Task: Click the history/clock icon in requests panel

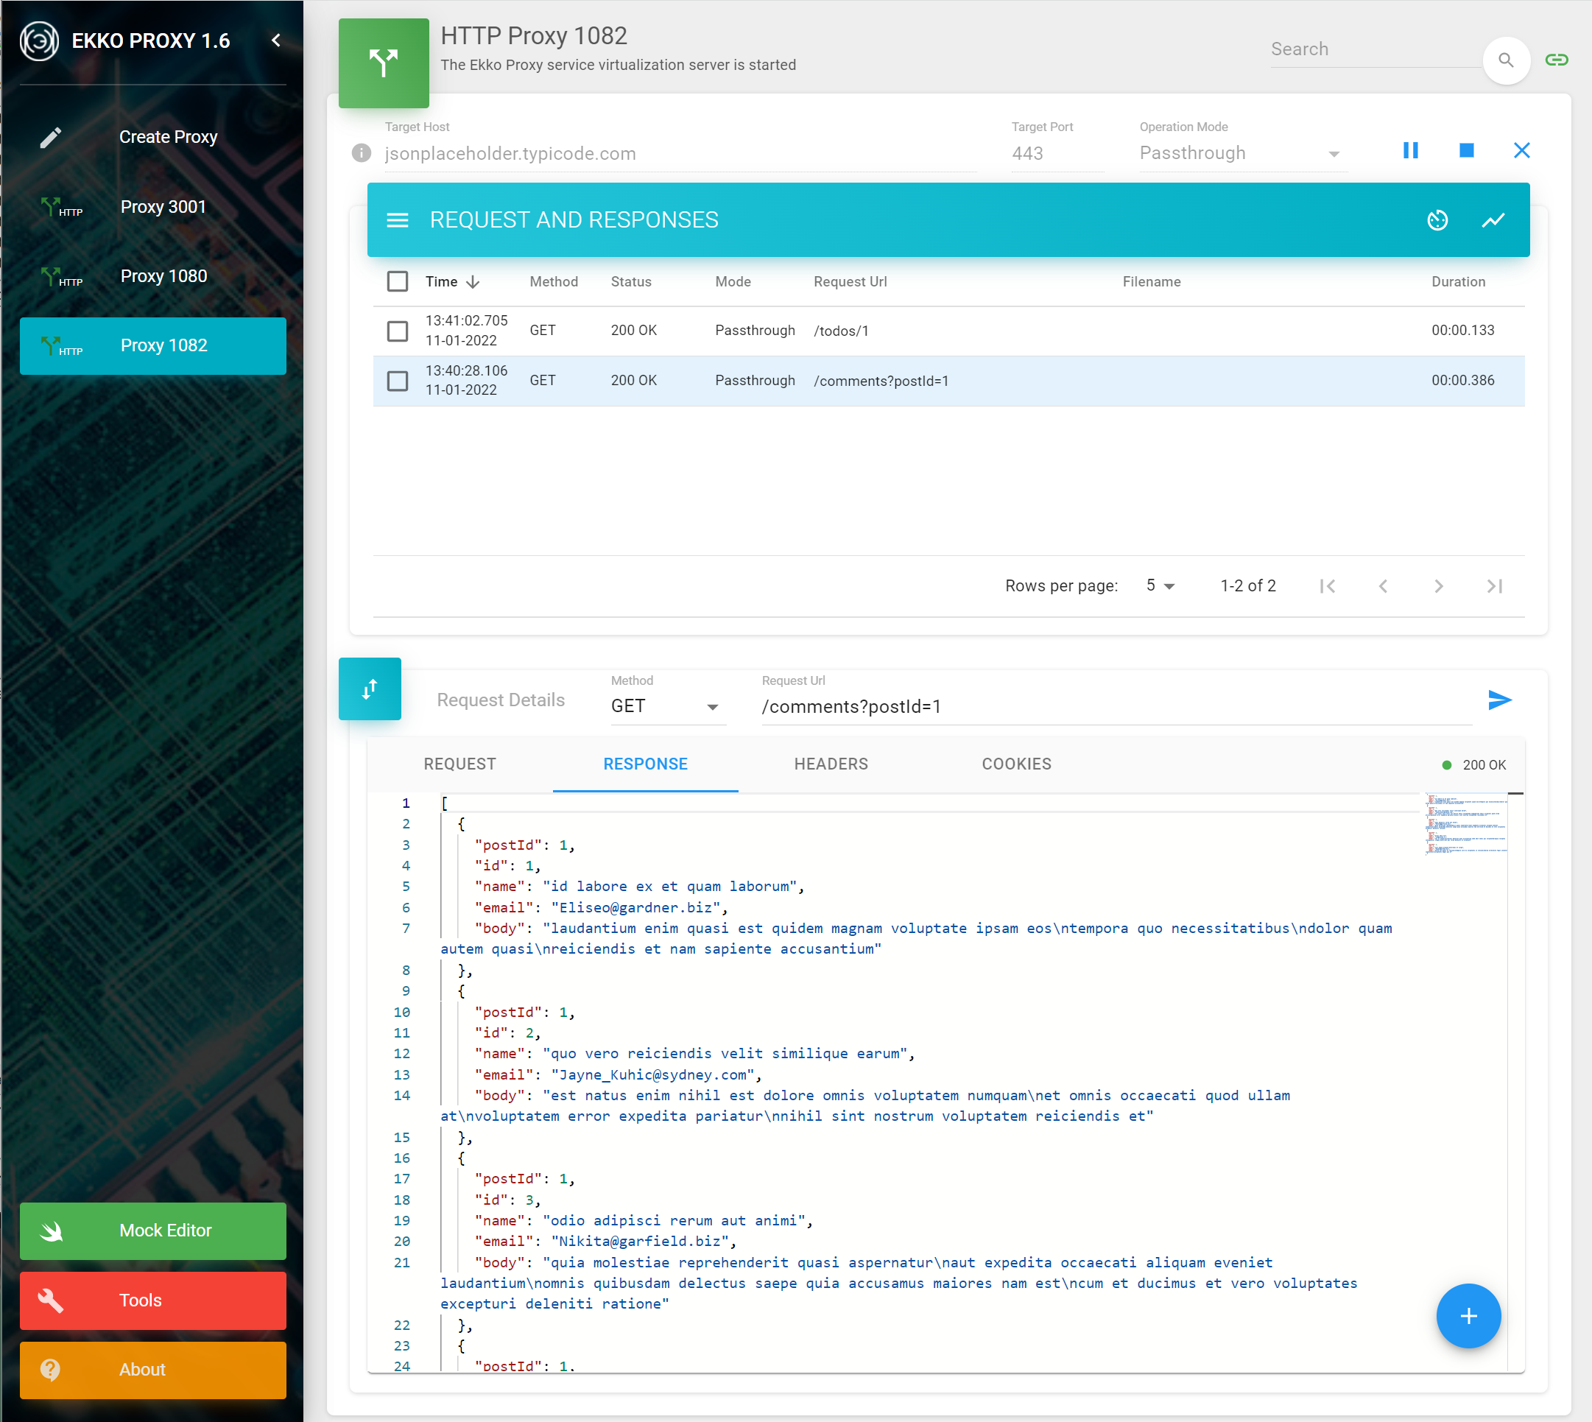Action: [x=1438, y=219]
